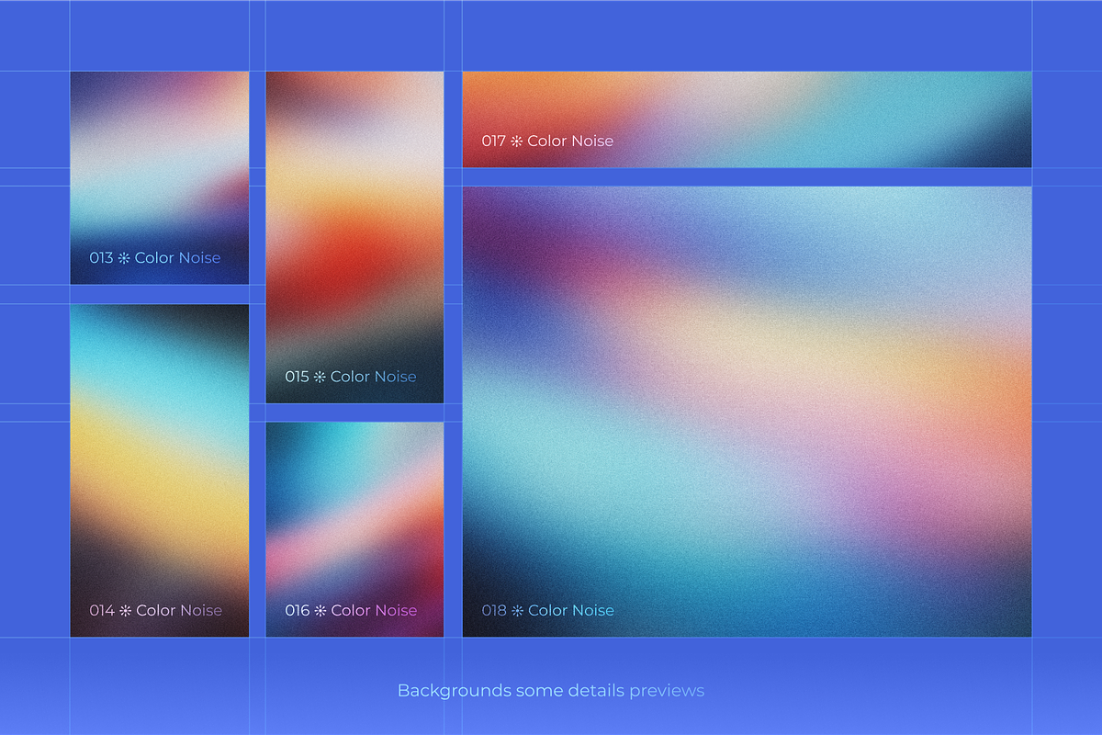The height and width of the screenshot is (735, 1102).
Task: Open the 016 Color Noise background preview
Action: pyautogui.click(x=354, y=529)
